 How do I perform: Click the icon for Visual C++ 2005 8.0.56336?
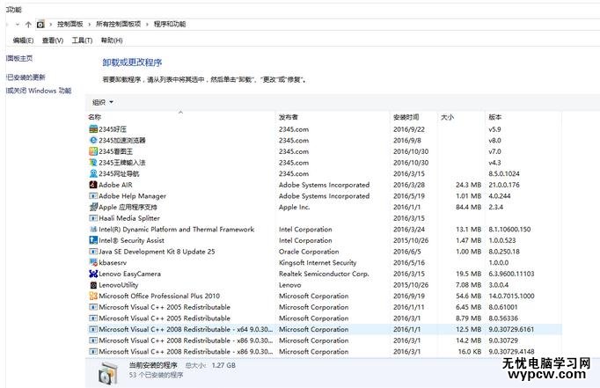[93, 318]
